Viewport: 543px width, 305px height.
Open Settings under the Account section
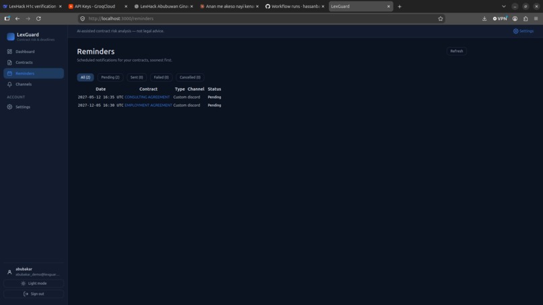tap(34, 107)
